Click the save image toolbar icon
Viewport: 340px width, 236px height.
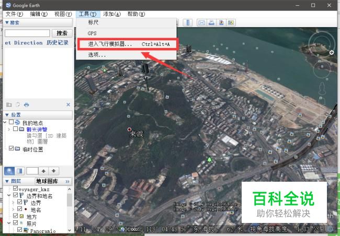[x=221, y=23]
